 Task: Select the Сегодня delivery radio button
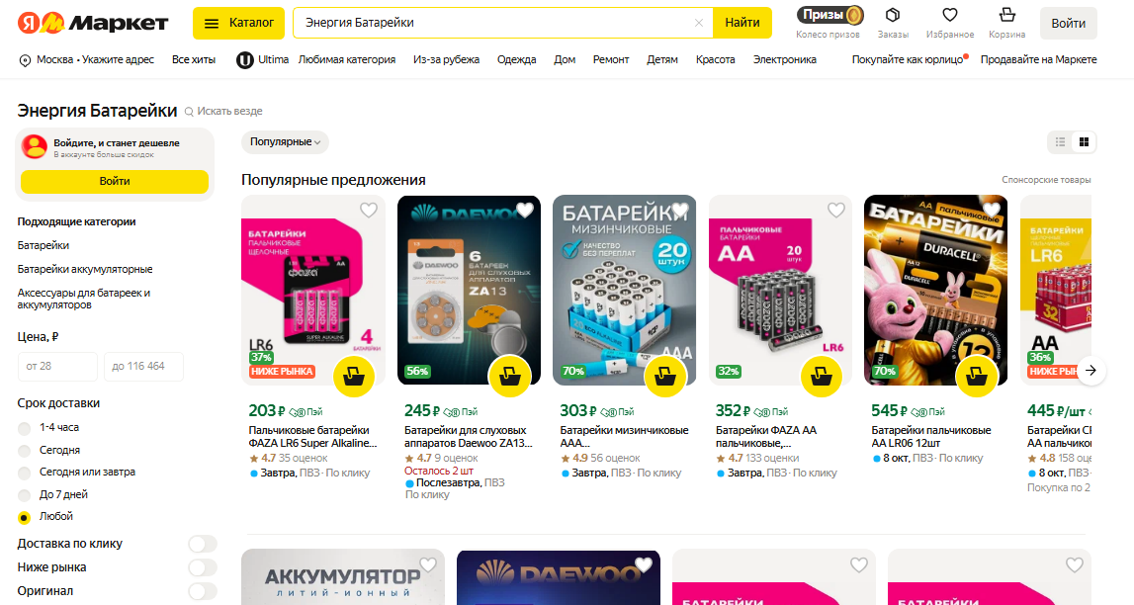[25, 451]
